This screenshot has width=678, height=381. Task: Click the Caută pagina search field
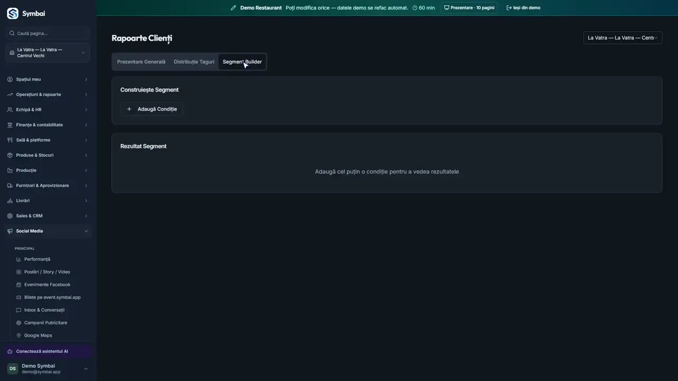click(48, 33)
